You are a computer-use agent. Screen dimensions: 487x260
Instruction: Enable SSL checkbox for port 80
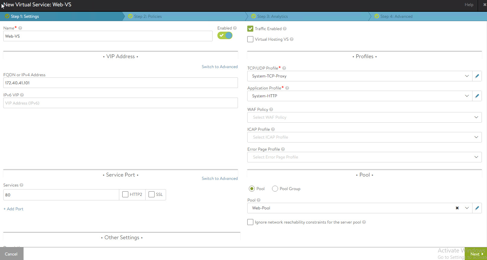point(152,195)
